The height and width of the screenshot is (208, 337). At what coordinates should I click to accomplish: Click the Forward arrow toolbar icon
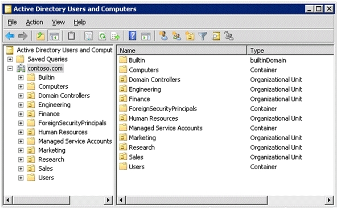click(x=23, y=36)
